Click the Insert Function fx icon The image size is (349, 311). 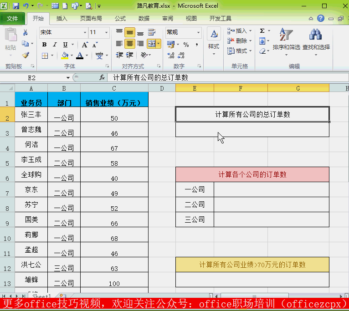click(x=102, y=78)
